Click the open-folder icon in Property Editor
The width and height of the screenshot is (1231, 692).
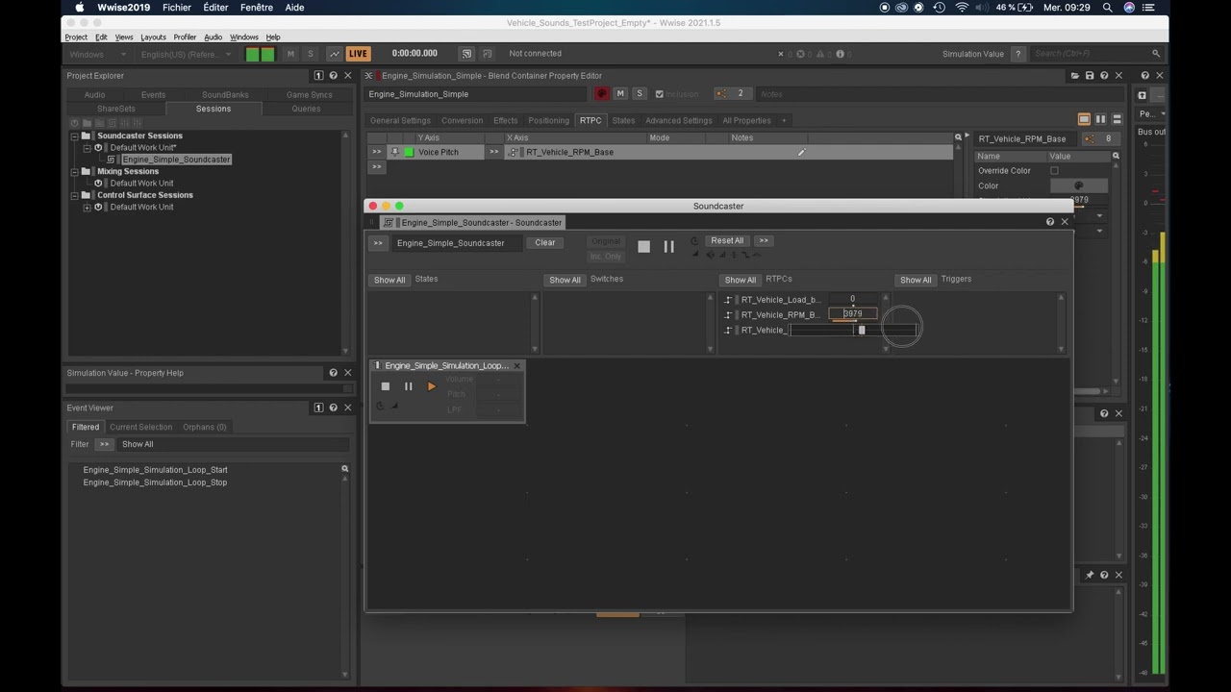point(1074,76)
